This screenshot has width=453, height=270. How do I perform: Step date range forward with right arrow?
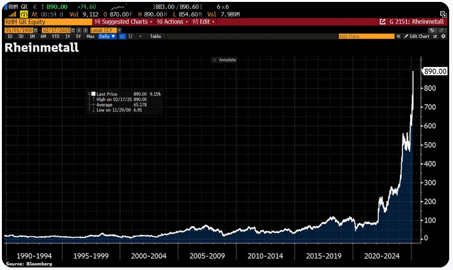[85, 30]
